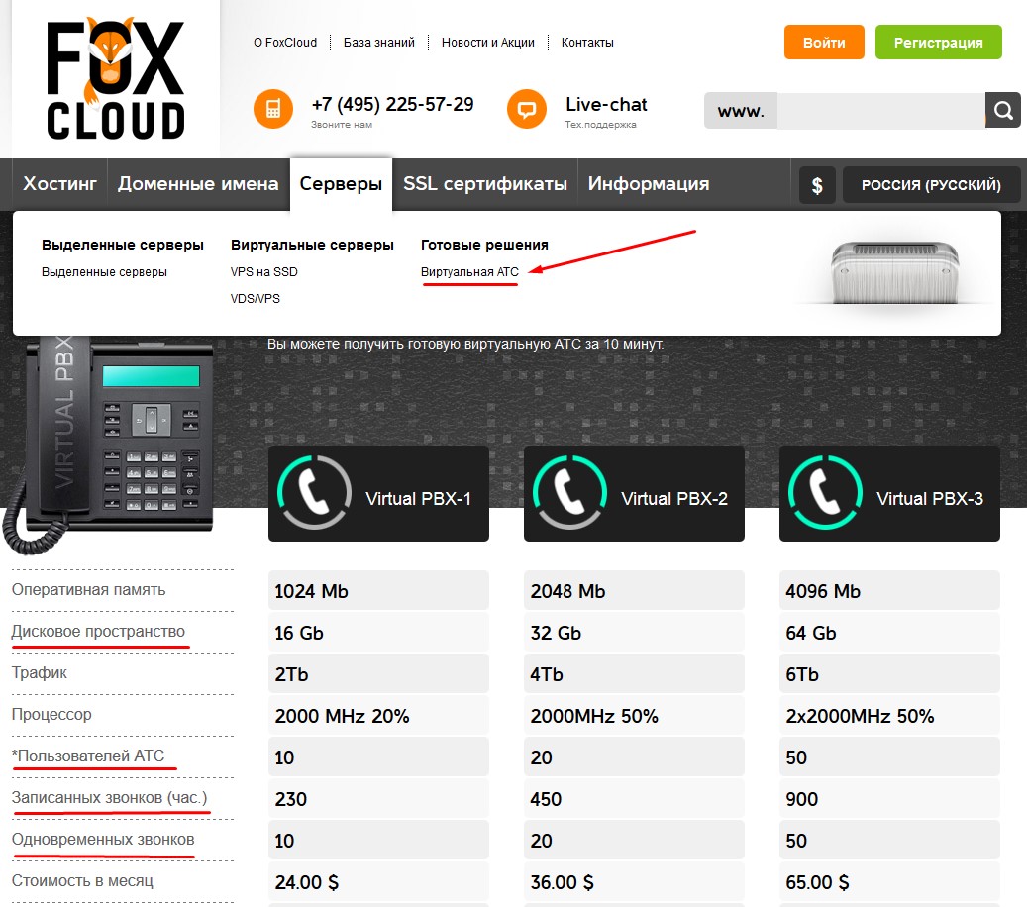Click the Пользователей АТС label

[x=88, y=756]
